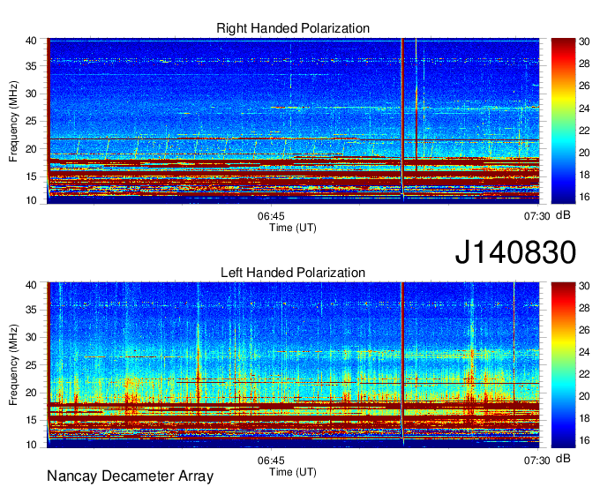Click the 30 dB label on Right Handed color bar

coord(584,41)
